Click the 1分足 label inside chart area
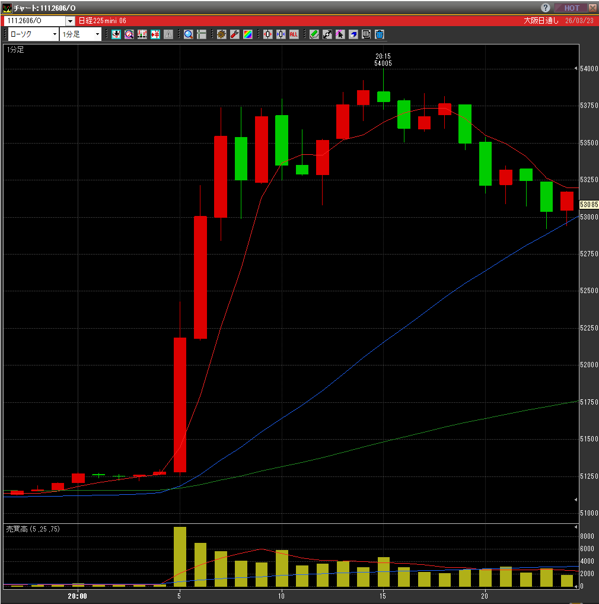The width and height of the screenshot is (599, 604). point(15,50)
